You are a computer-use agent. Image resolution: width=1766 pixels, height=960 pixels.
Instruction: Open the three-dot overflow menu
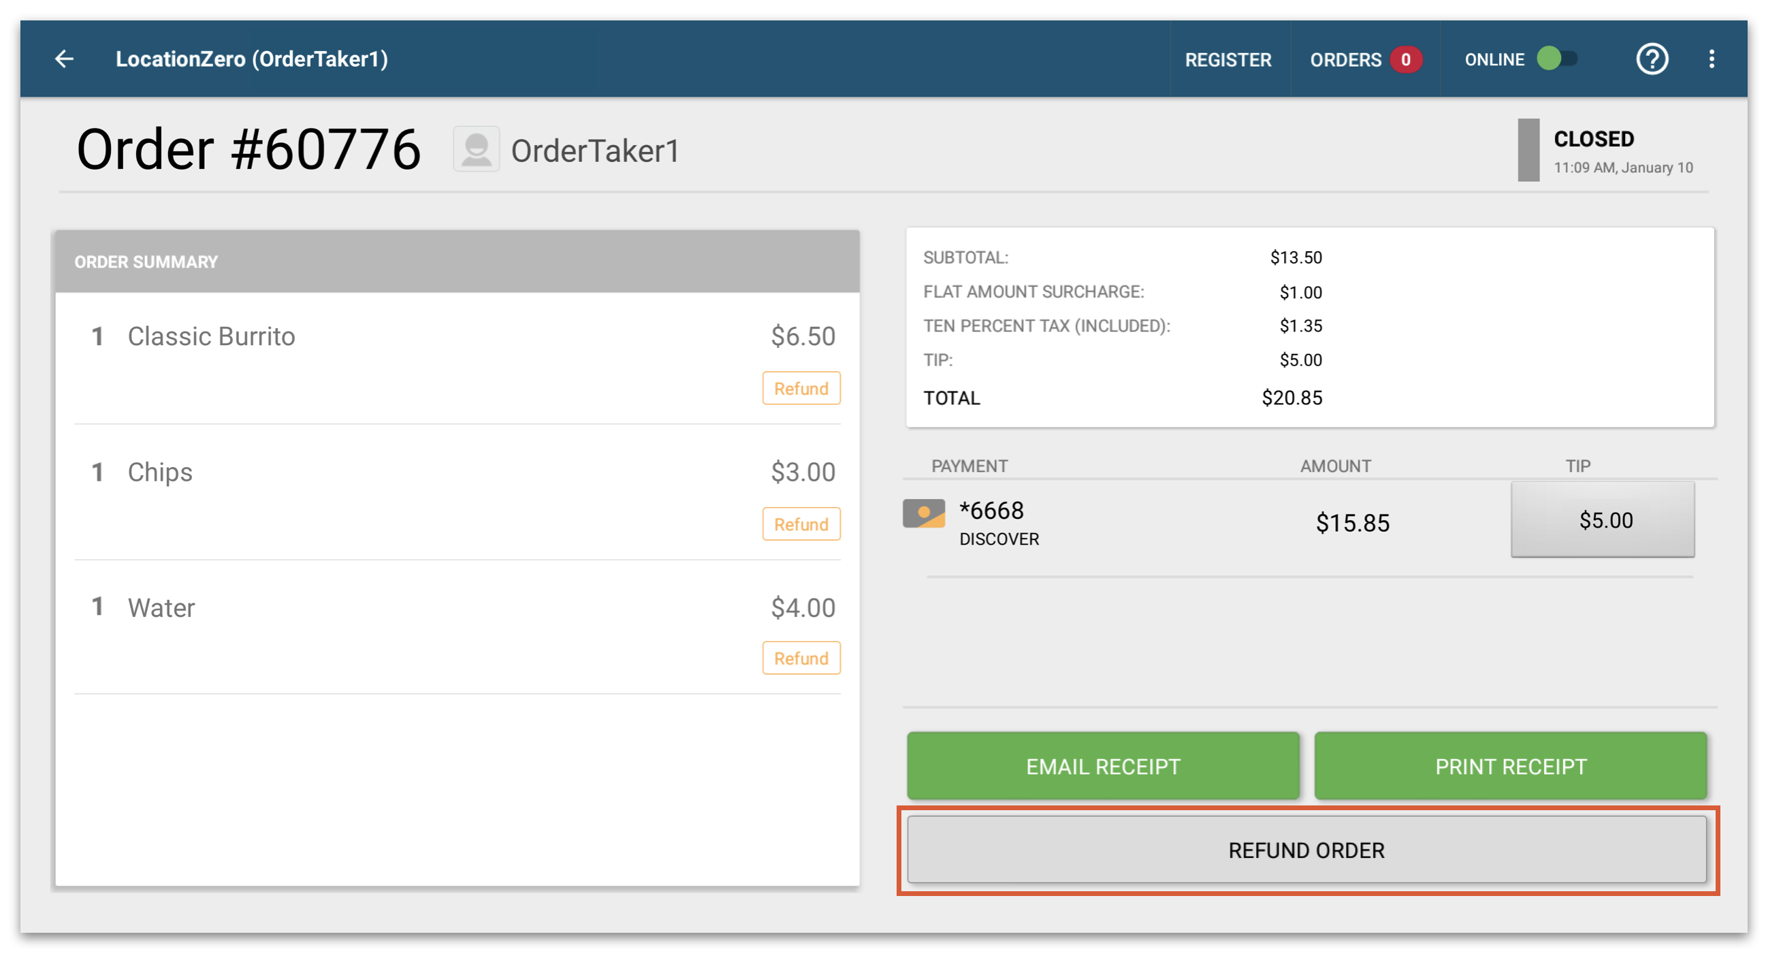1711,59
